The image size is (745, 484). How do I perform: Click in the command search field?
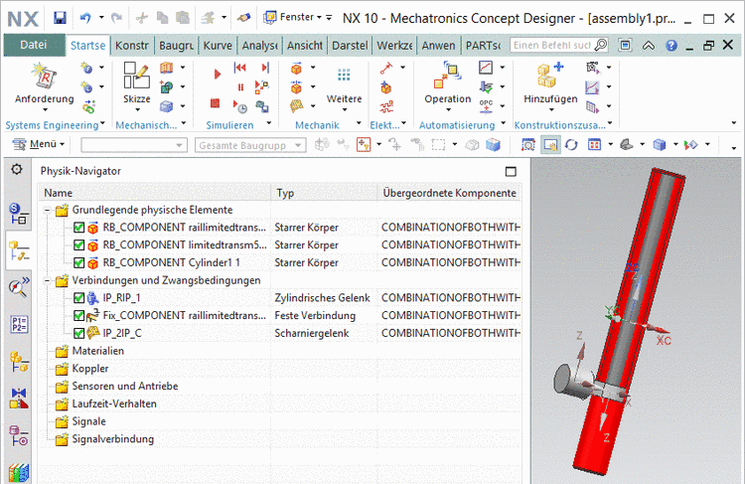(x=551, y=45)
